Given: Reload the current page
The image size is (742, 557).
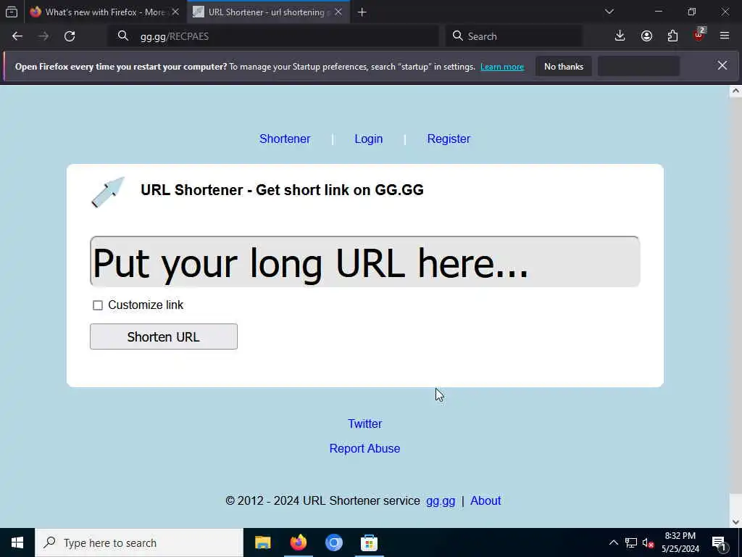Looking at the screenshot, I should (70, 36).
